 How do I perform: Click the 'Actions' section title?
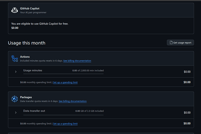tap(25, 57)
